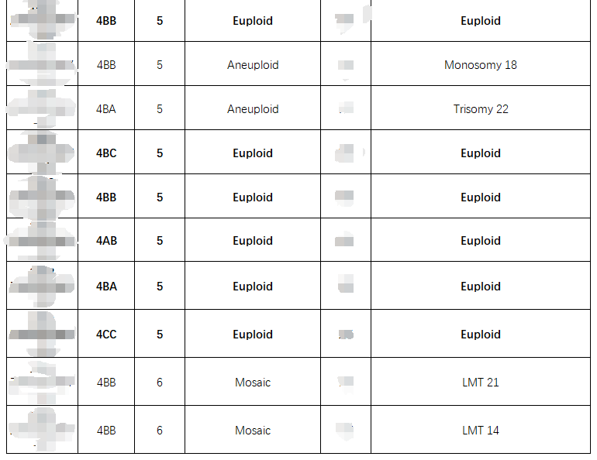Image resolution: width=597 pixels, height=460 pixels.
Task: Select Mosaic in the LMT 21 row
Action: (253, 383)
